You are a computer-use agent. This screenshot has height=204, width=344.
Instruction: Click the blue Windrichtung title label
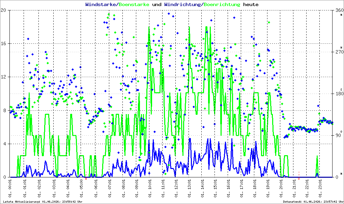coord(182,5)
